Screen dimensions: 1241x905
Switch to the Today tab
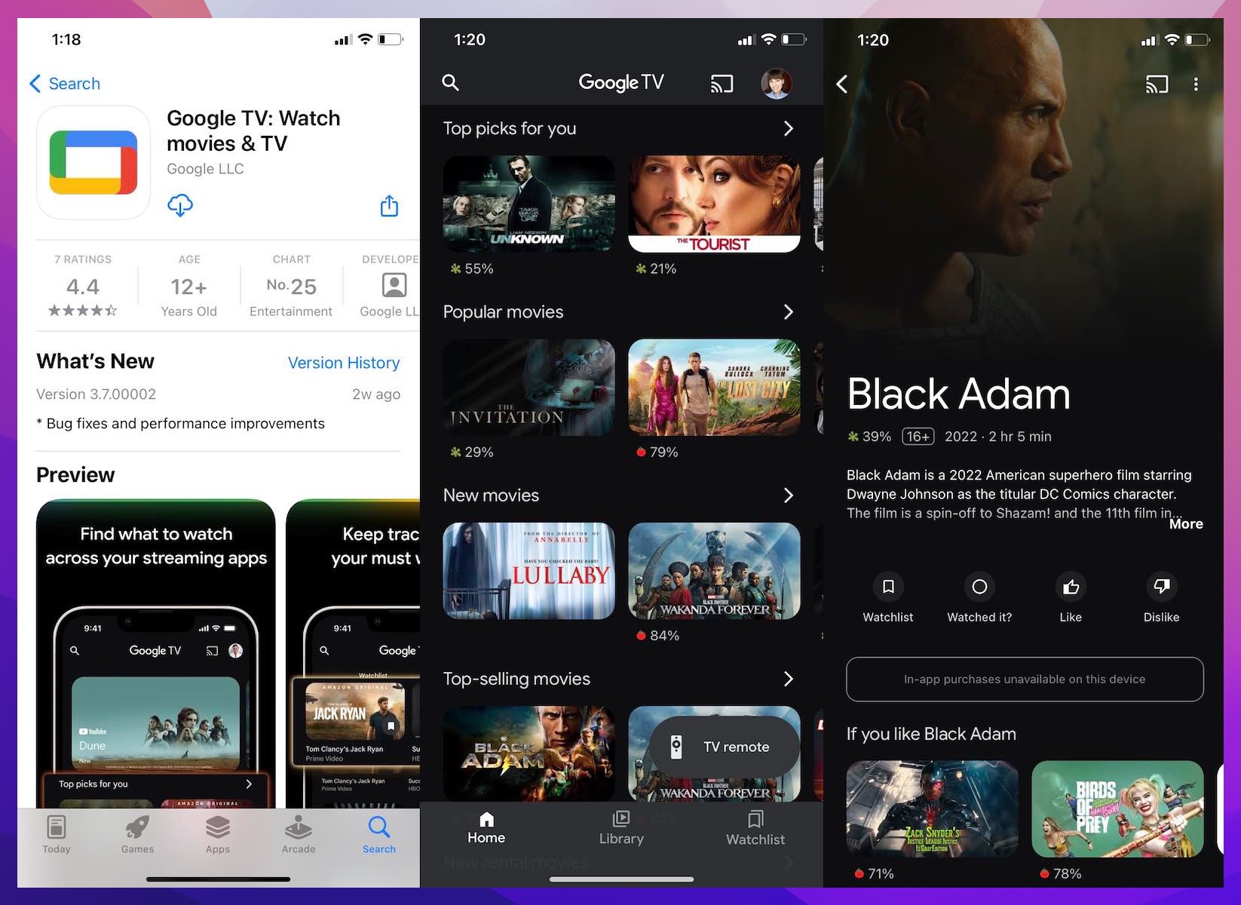click(57, 835)
